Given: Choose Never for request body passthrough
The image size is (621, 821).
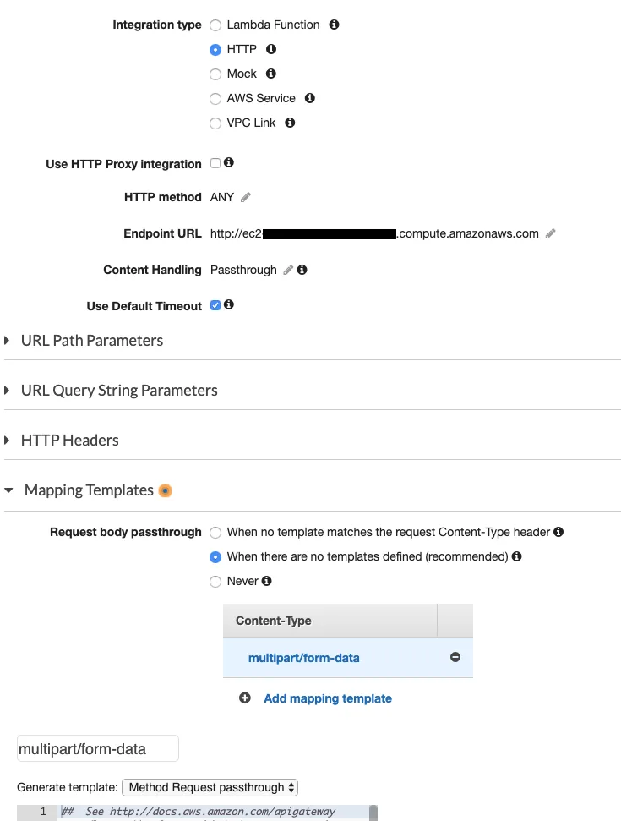Looking at the screenshot, I should 215,582.
